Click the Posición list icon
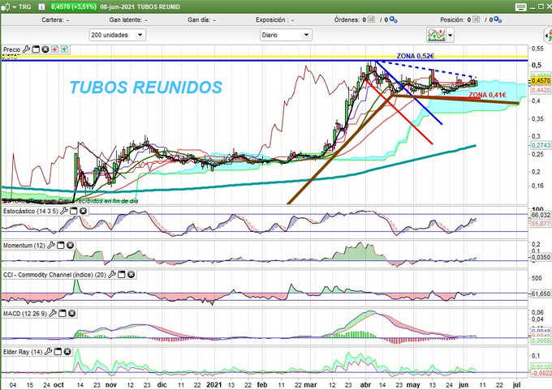This screenshot has height=390, width=552. [x=477, y=19]
